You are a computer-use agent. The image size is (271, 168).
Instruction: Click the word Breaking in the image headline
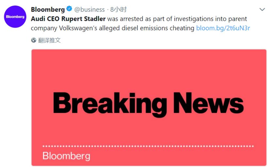(110, 104)
